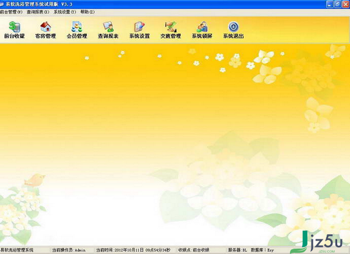
Task: Click the 当前操作员 Admin status field
Action: point(69,250)
